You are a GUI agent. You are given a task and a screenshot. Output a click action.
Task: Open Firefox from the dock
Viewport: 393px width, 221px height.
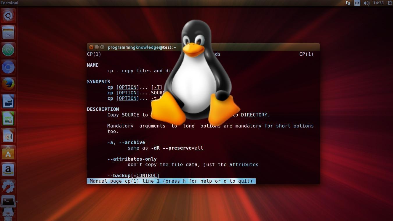tap(8, 84)
